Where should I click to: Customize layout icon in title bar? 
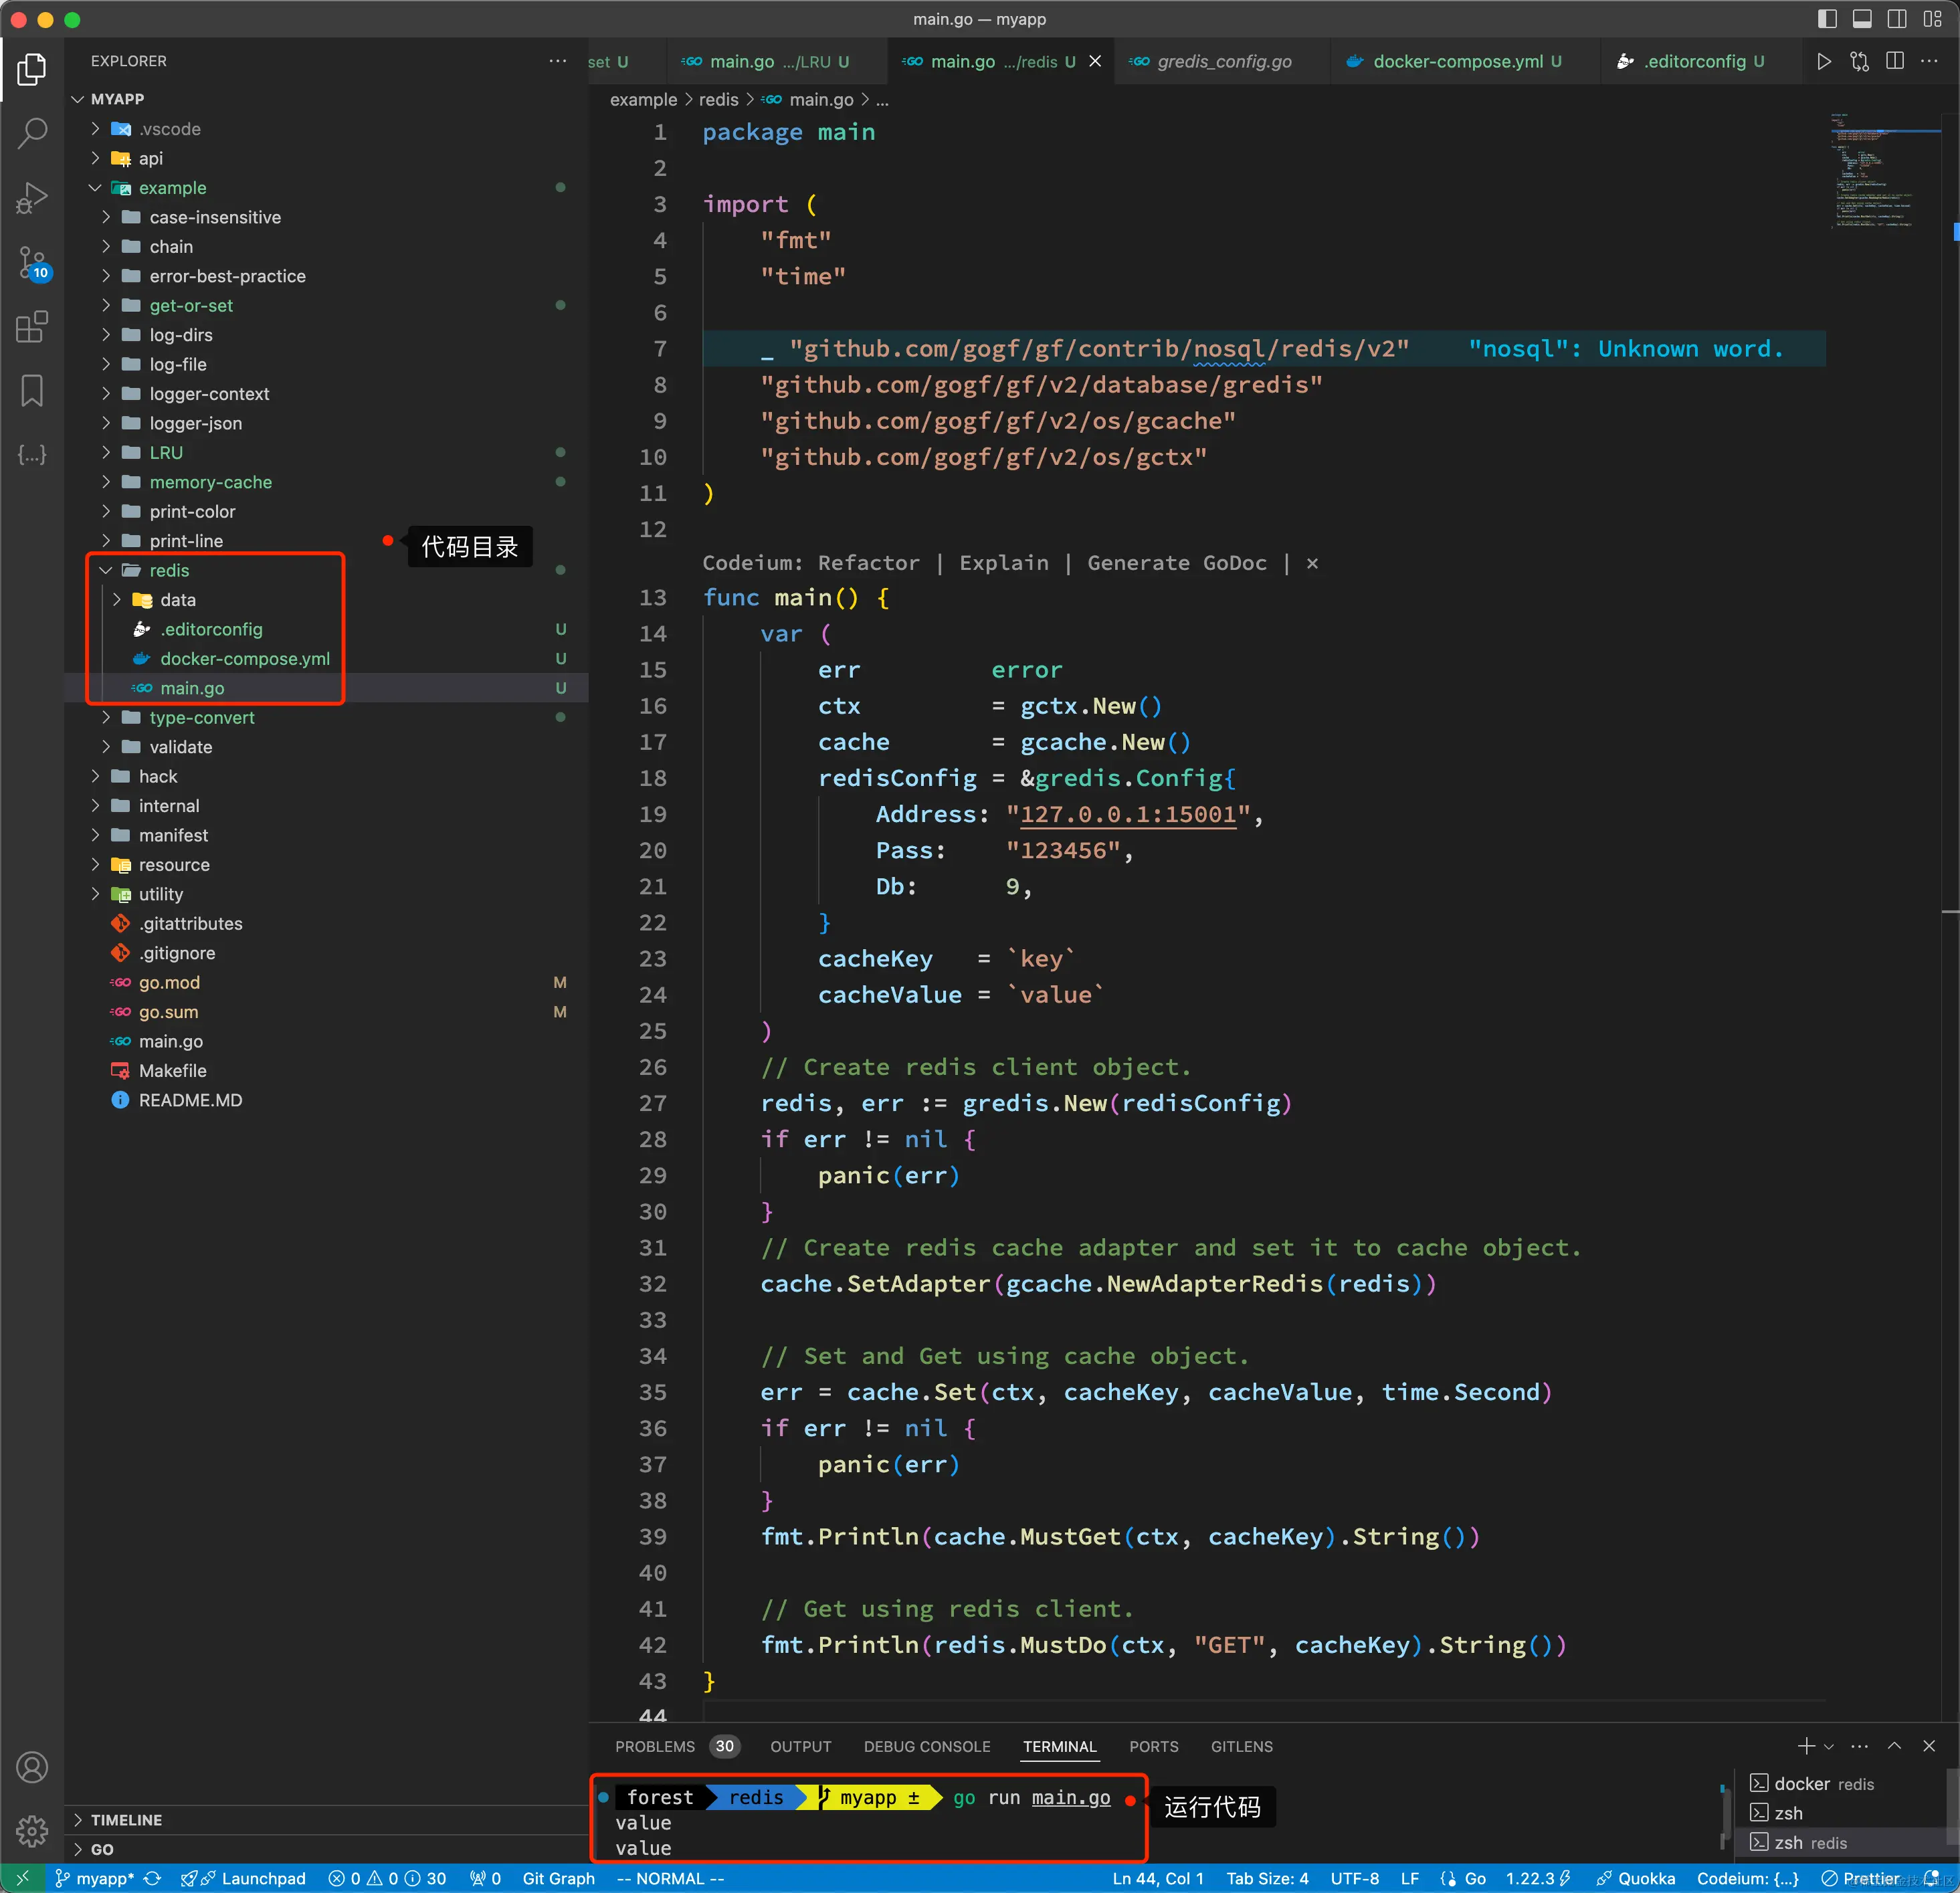1932,19
